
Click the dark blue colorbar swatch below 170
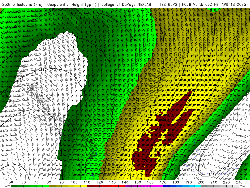(166, 186)
